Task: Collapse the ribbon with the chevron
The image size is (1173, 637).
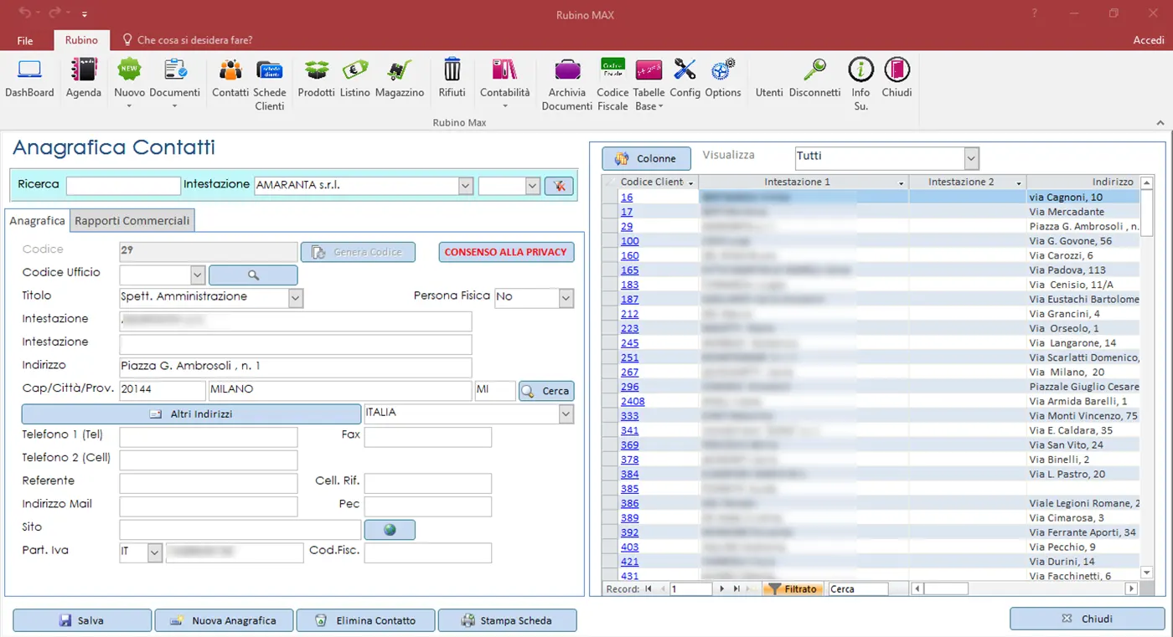Action: pos(1160,122)
